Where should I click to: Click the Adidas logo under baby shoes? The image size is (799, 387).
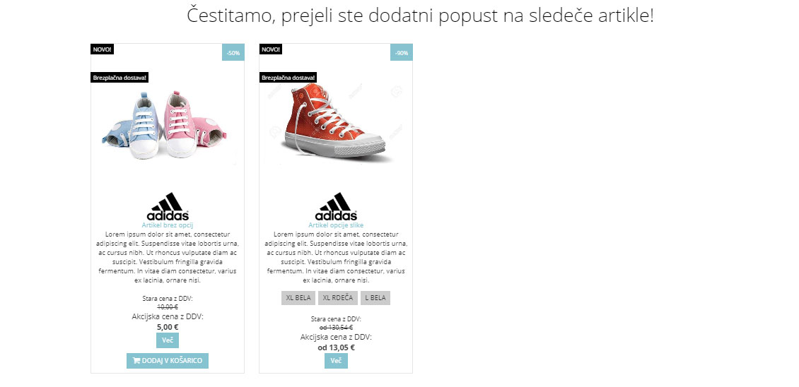tap(168, 206)
